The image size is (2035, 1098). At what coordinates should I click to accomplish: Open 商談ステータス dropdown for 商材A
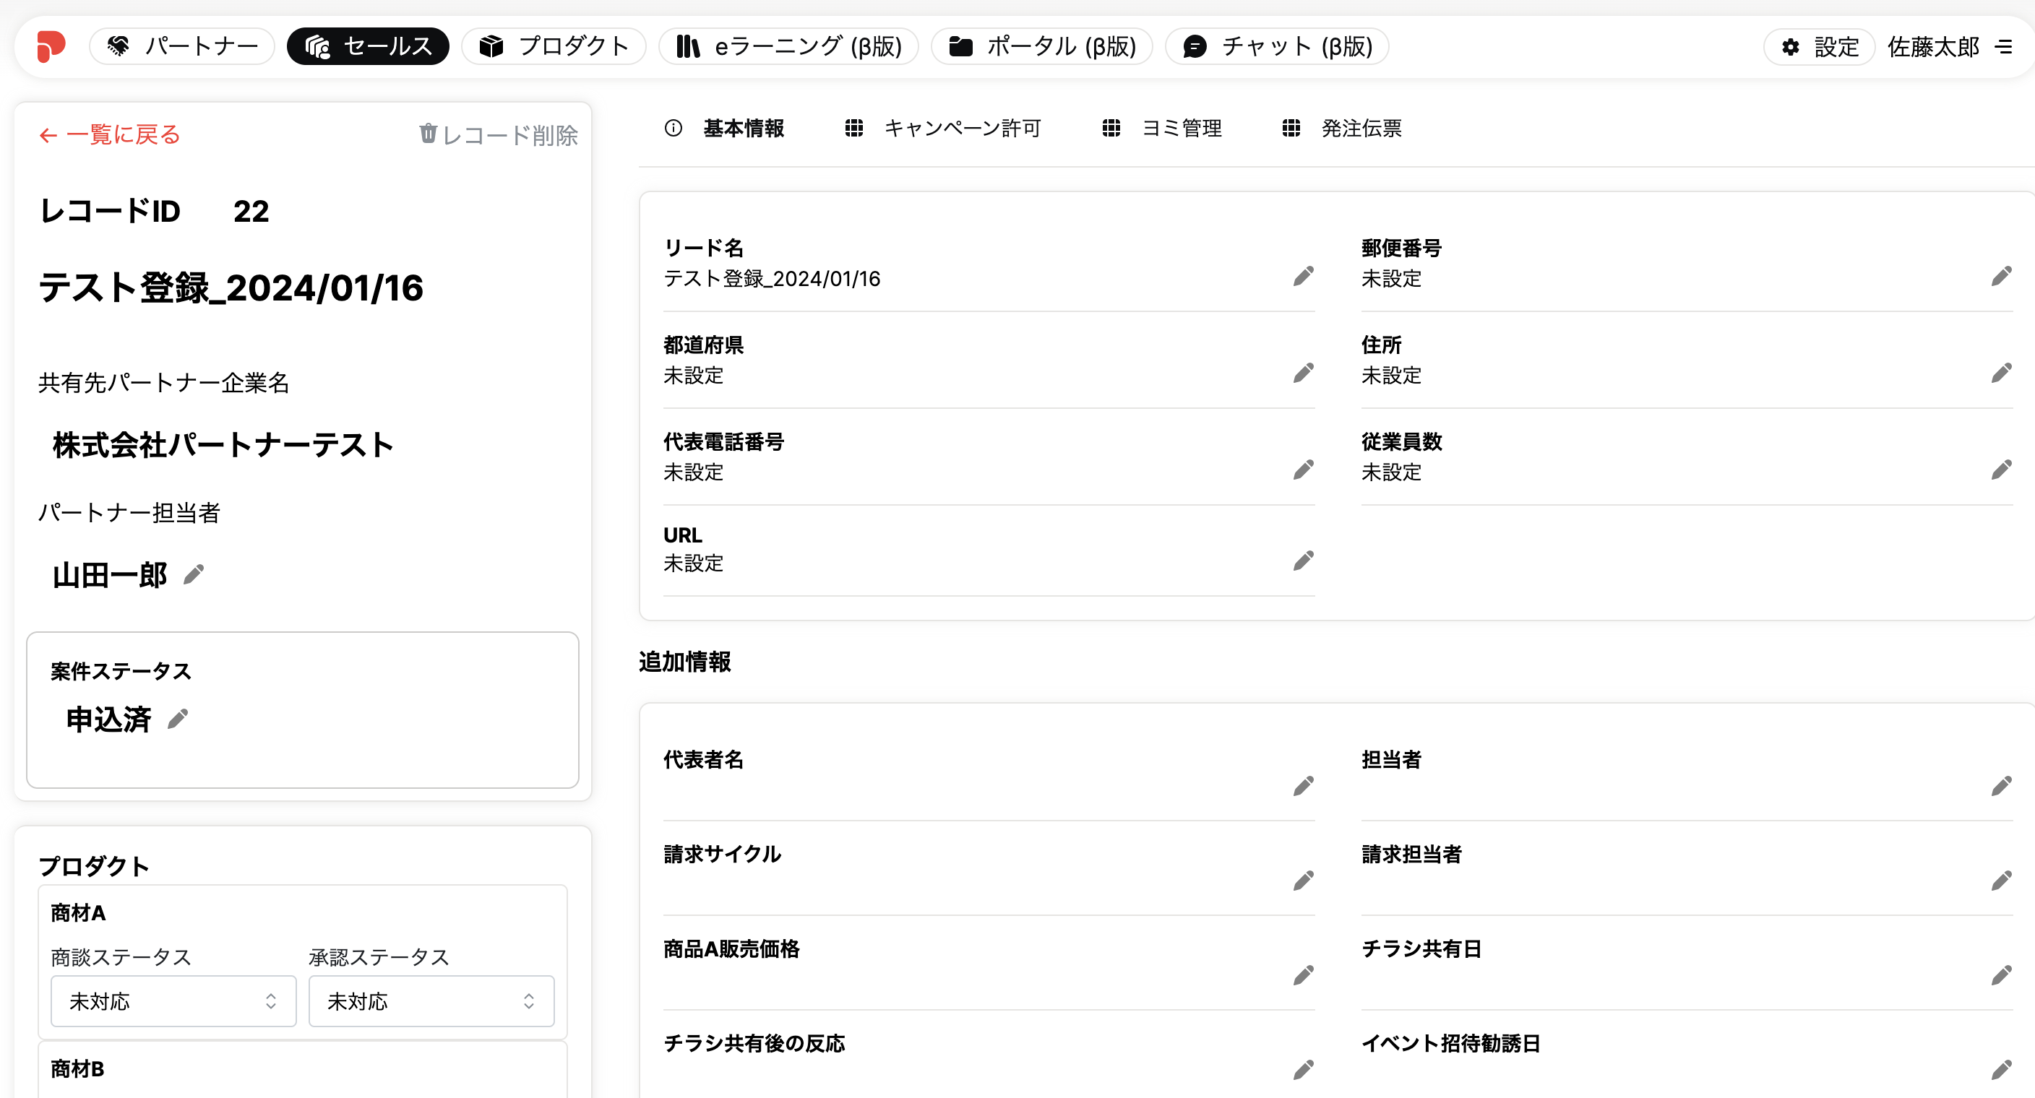pyautogui.click(x=173, y=1000)
